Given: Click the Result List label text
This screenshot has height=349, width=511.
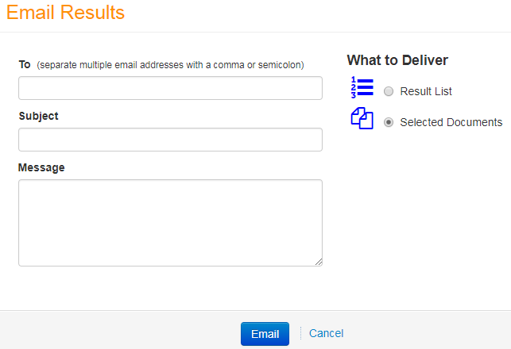Looking at the screenshot, I should pyautogui.click(x=426, y=91).
